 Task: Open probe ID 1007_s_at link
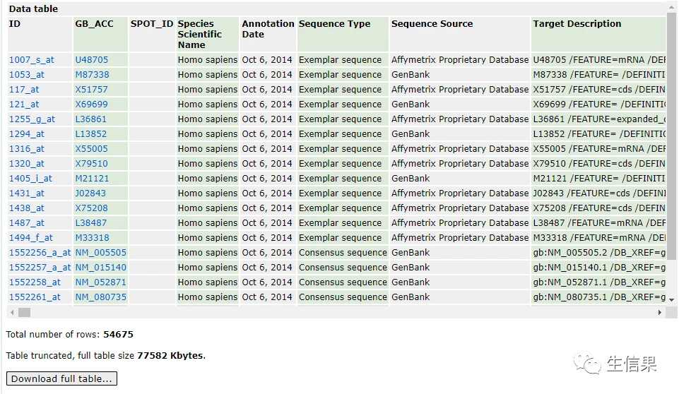(x=32, y=60)
